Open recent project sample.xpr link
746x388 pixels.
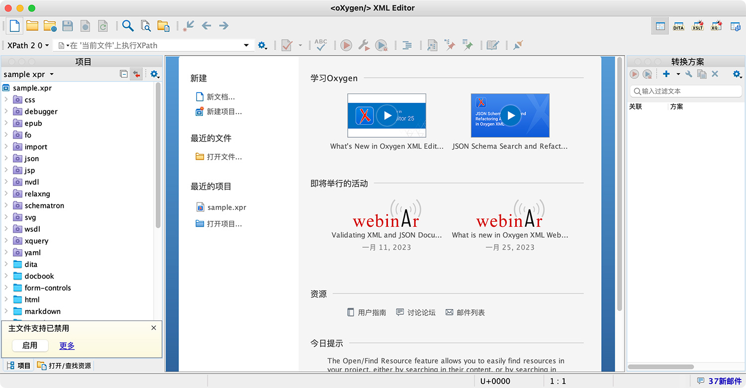pyautogui.click(x=222, y=207)
